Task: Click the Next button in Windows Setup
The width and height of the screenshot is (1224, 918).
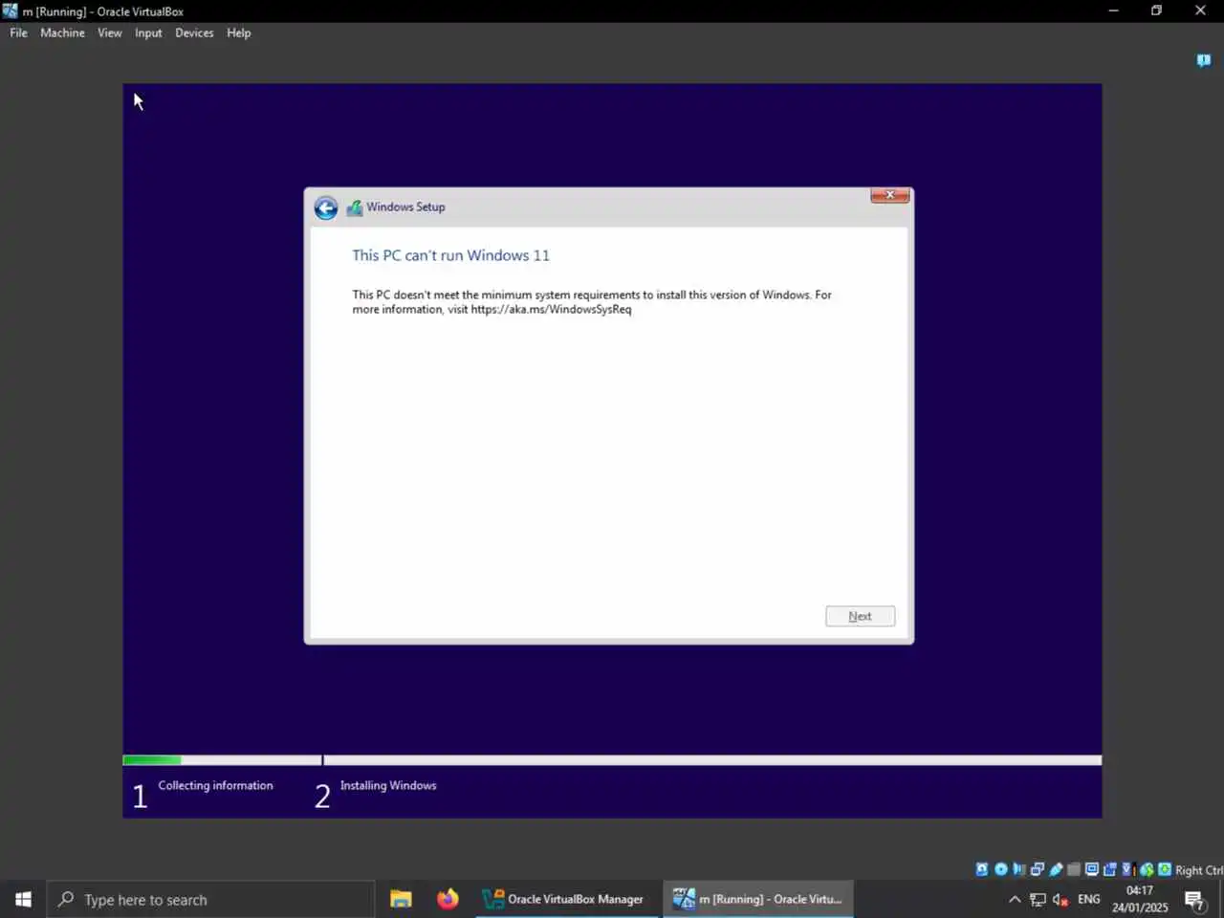Action: [x=860, y=617]
